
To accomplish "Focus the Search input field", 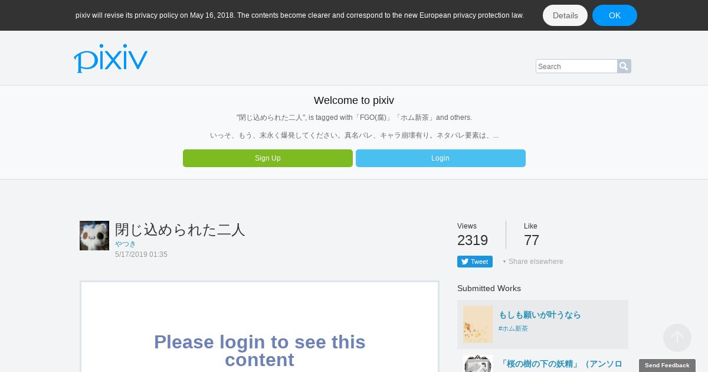I will [x=576, y=66].
